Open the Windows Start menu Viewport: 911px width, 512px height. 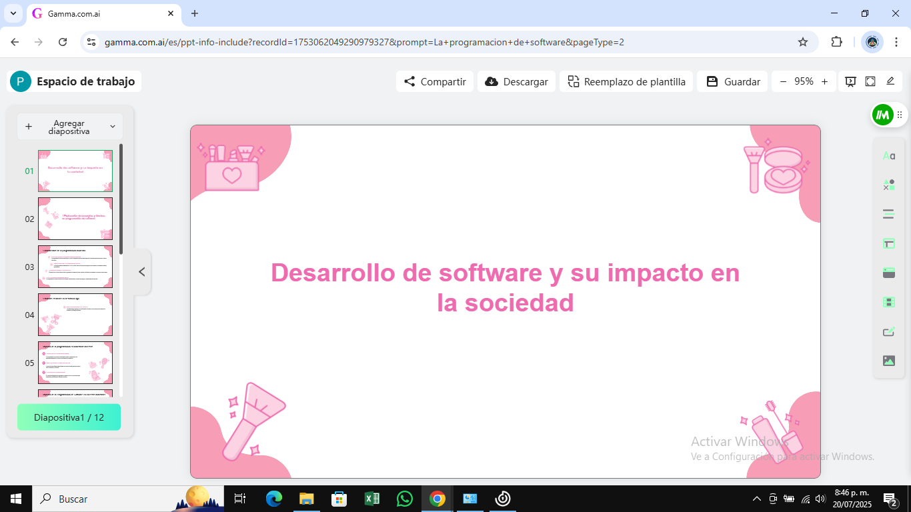(16, 499)
